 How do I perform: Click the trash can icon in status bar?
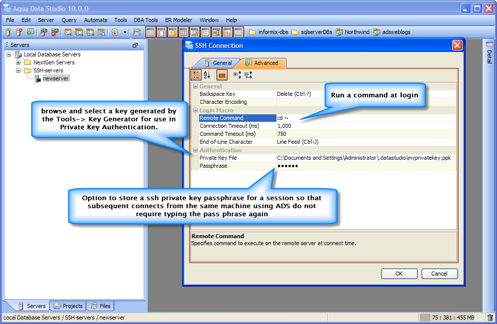point(490,318)
